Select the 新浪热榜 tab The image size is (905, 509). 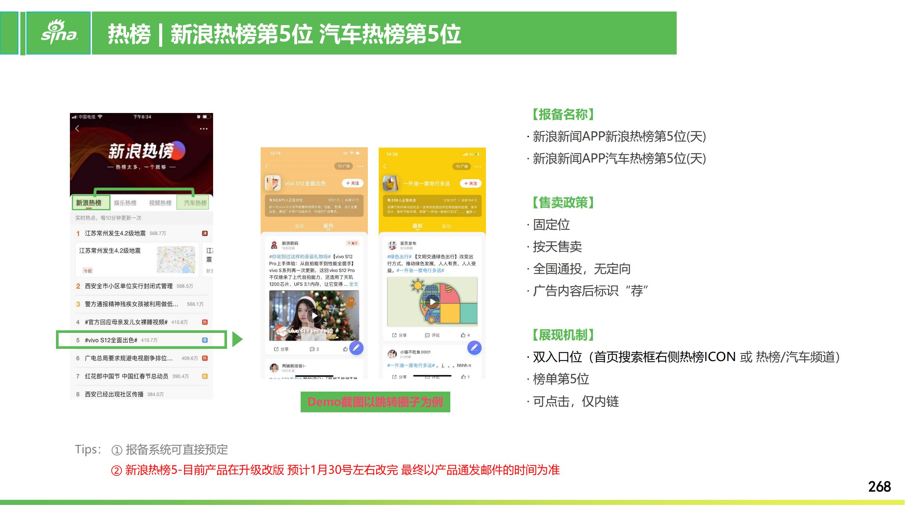(x=89, y=203)
